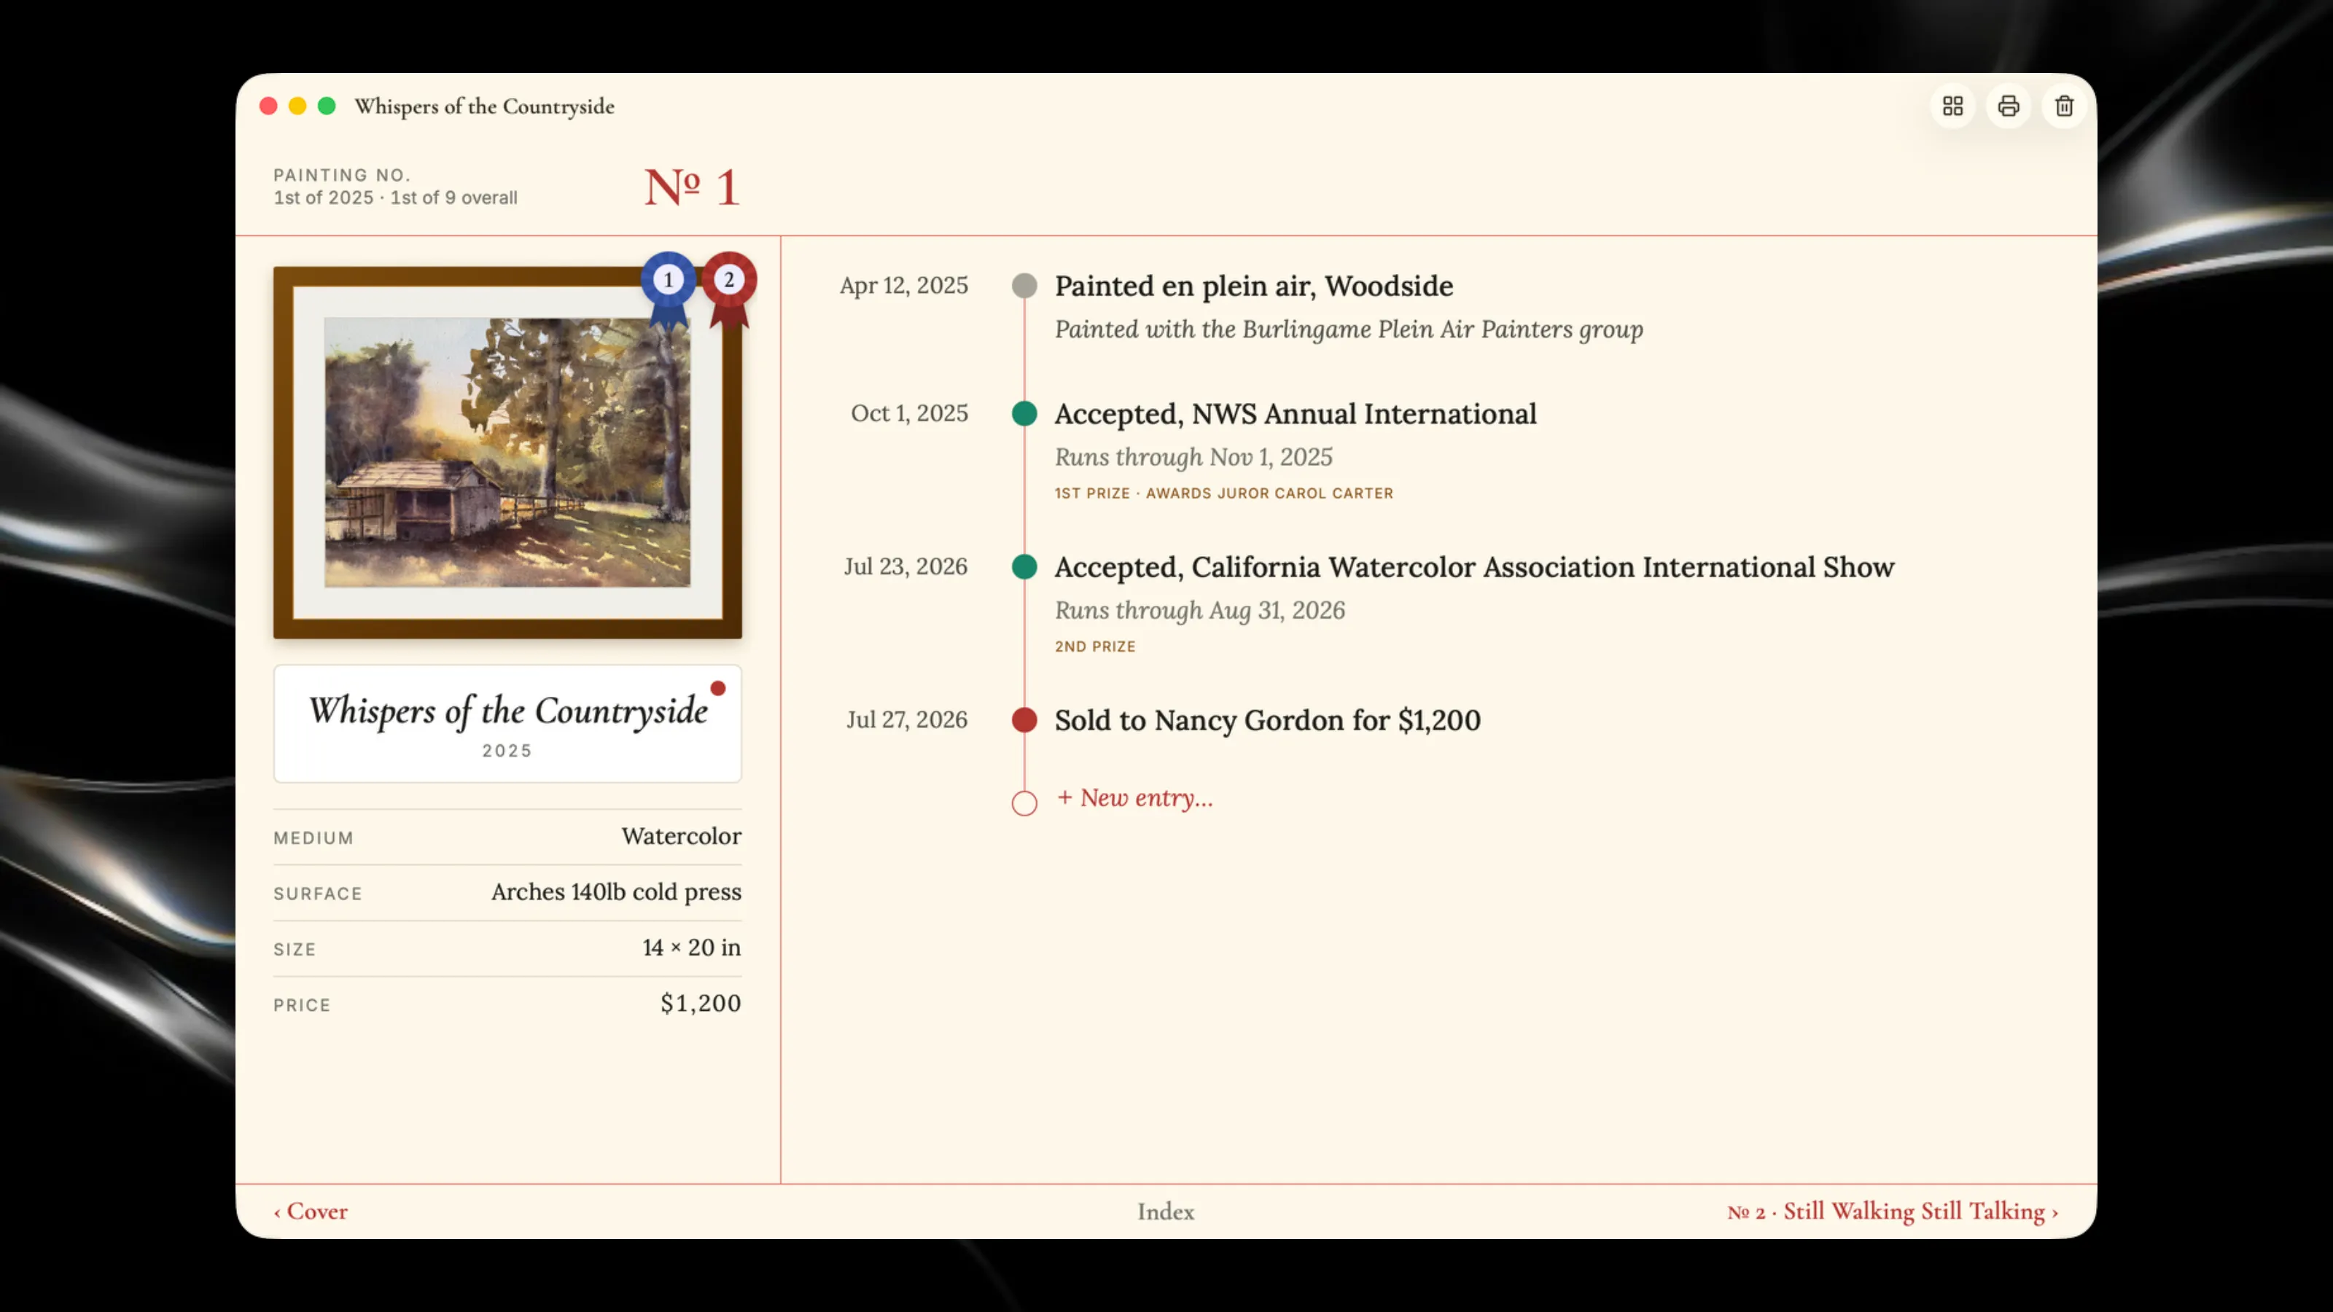Close the window with red button
The image size is (2333, 1312).
pos(268,106)
